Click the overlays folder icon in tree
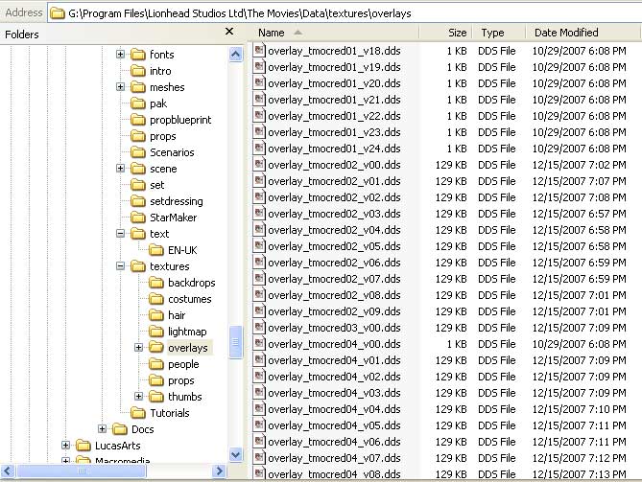This screenshot has width=642, height=482. click(x=155, y=348)
